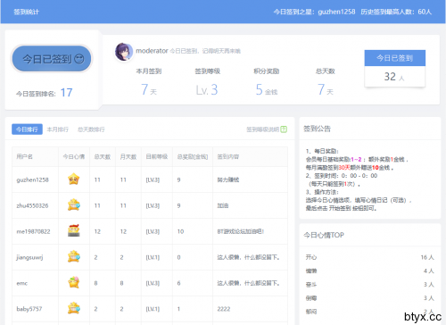Click the 5 金钱 reward value
446x325 pixels.
(x=267, y=89)
